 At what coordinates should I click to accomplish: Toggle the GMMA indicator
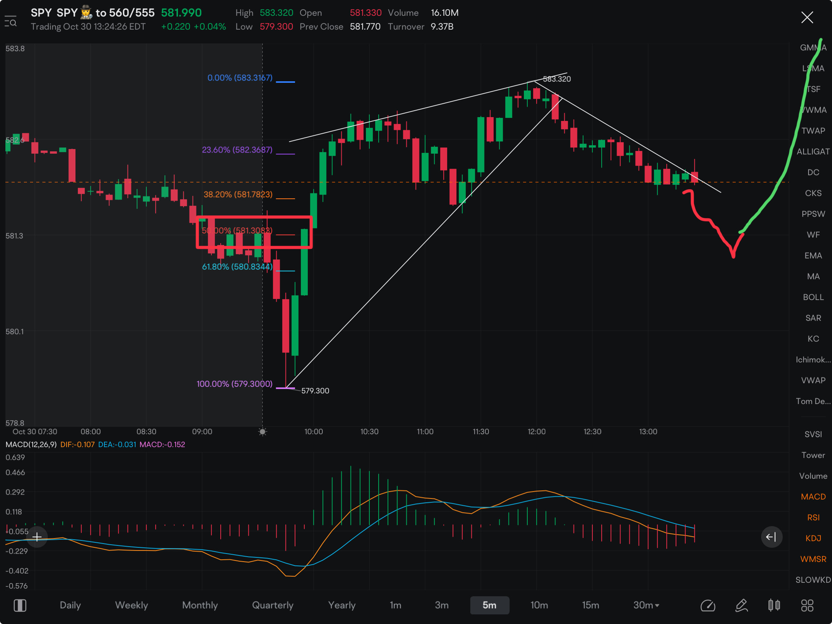coord(813,48)
